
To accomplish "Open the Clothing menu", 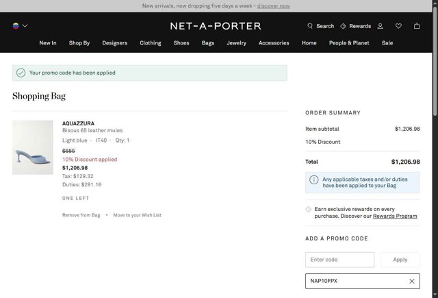I will coord(151,43).
